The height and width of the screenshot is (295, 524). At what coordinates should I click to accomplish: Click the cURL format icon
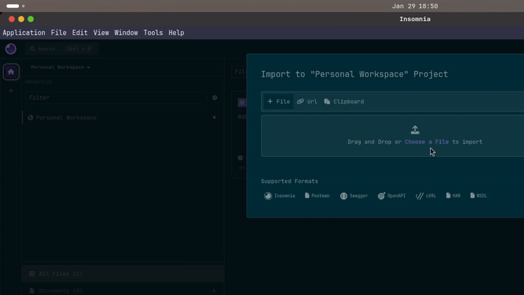point(419,195)
